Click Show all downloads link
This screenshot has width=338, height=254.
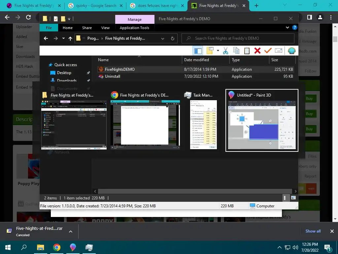coord(313,231)
